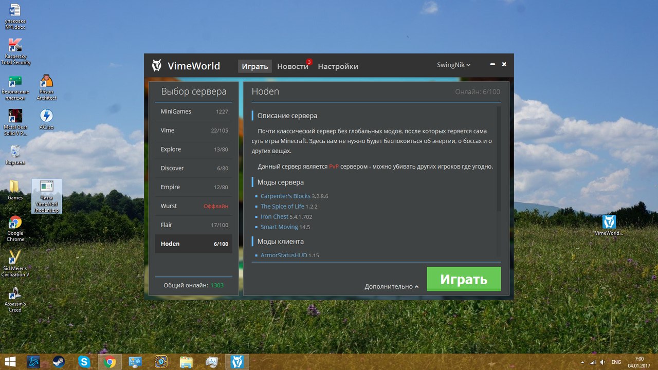658x370 pixels.
Task: Click the green Играть button
Action: [464, 279]
